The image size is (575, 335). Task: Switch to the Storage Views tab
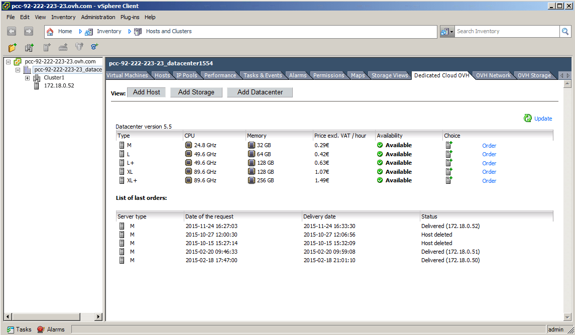390,75
